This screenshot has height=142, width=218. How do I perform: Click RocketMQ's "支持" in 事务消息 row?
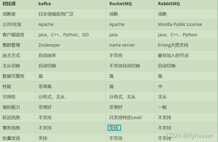coord(114,128)
